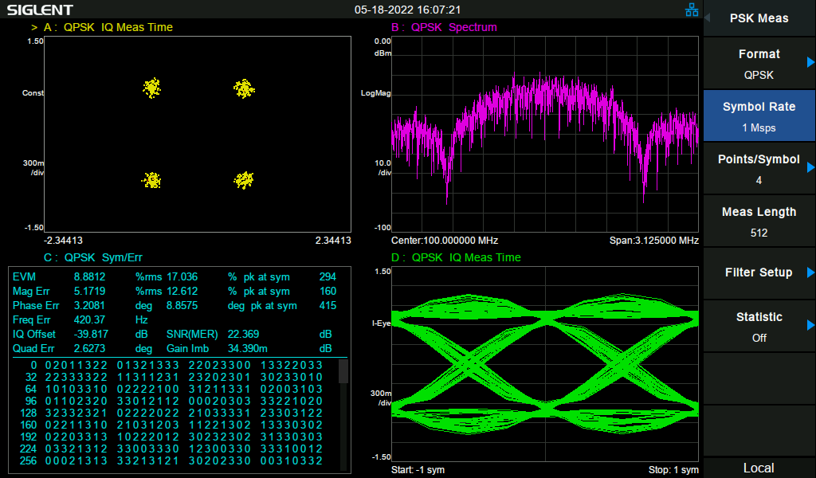The height and width of the screenshot is (478, 816).
Task: Click symbol table row 128 index
Action: [28, 413]
